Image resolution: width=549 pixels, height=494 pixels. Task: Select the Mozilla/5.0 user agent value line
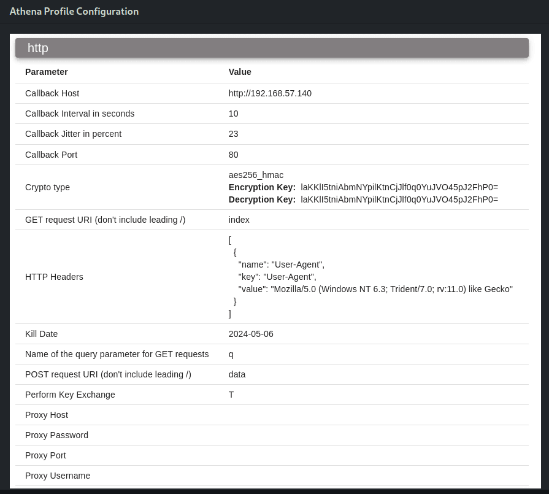[x=375, y=289]
